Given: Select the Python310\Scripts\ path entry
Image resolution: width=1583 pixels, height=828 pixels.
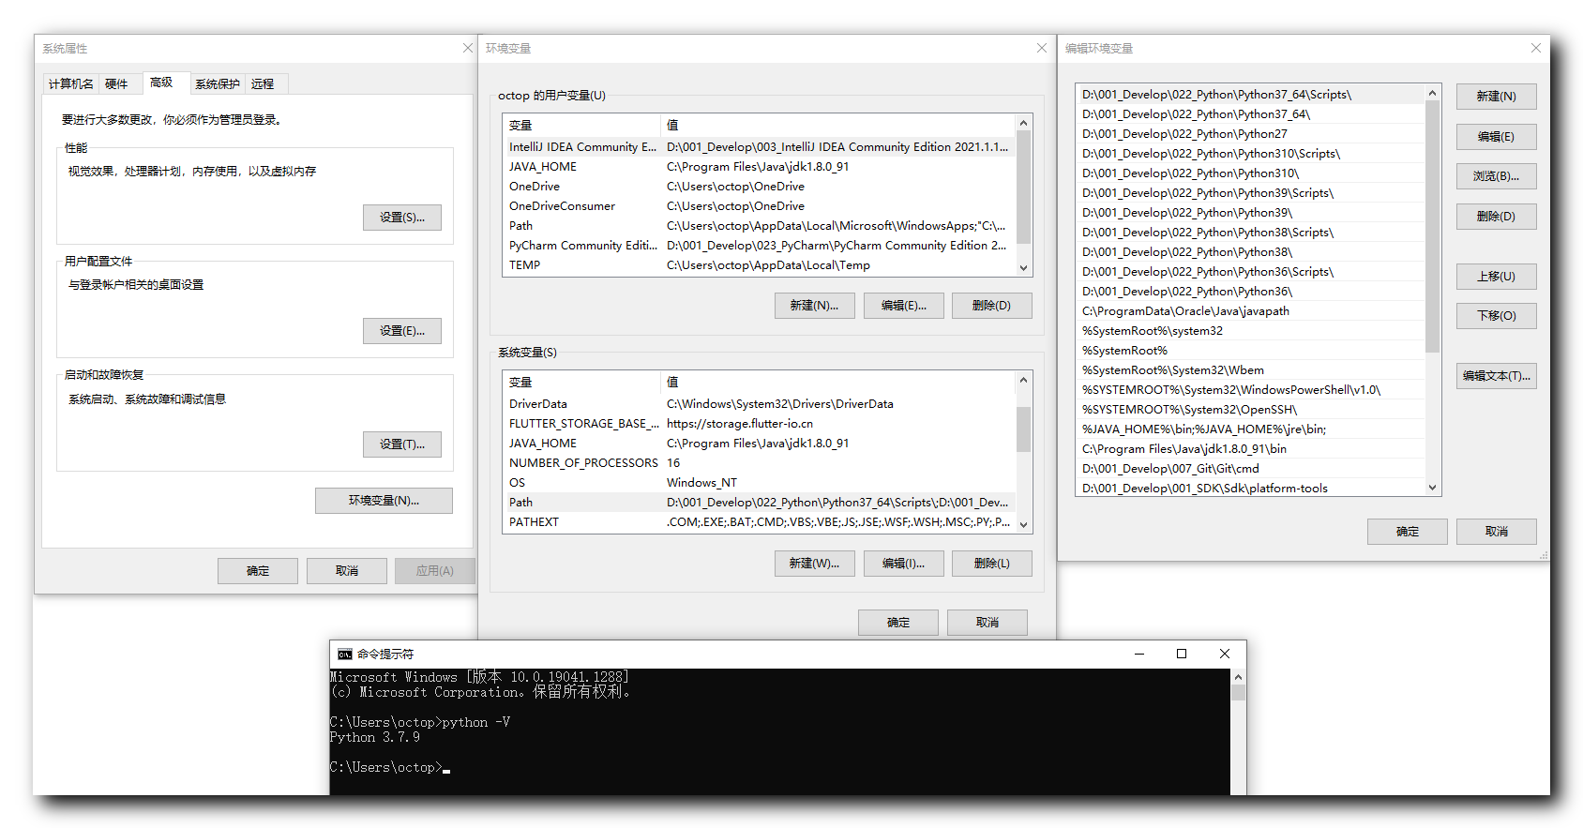Looking at the screenshot, I should click(1250, 154).
